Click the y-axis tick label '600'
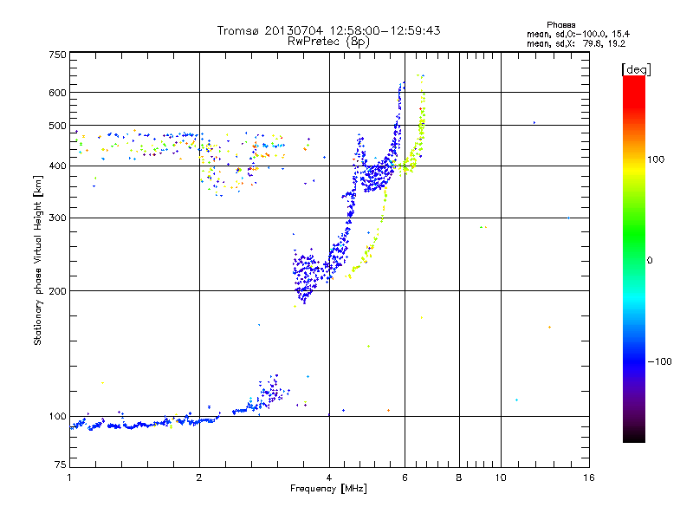Screen dimensions: 693x520 (x=57, y=93)
